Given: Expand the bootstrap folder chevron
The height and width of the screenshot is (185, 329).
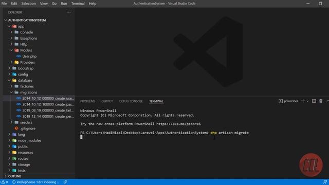Looking at the screenshot, I should 9,68.
